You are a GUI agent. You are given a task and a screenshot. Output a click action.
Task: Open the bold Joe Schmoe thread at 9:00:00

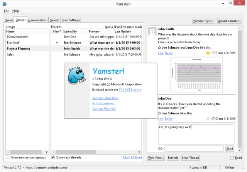point(96,43)
